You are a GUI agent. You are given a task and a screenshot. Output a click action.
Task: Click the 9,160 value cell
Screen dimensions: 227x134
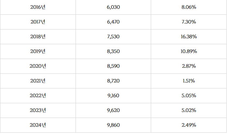(x=113, y=96)
